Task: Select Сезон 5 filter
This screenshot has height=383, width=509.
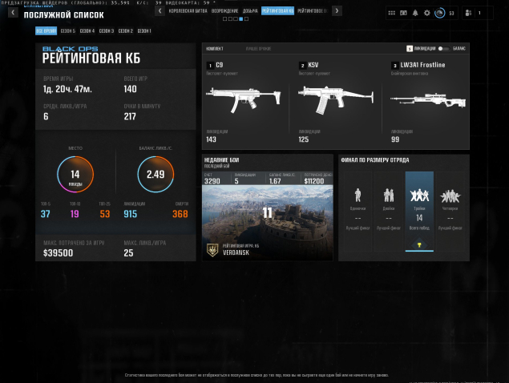Action: point(68,30)
